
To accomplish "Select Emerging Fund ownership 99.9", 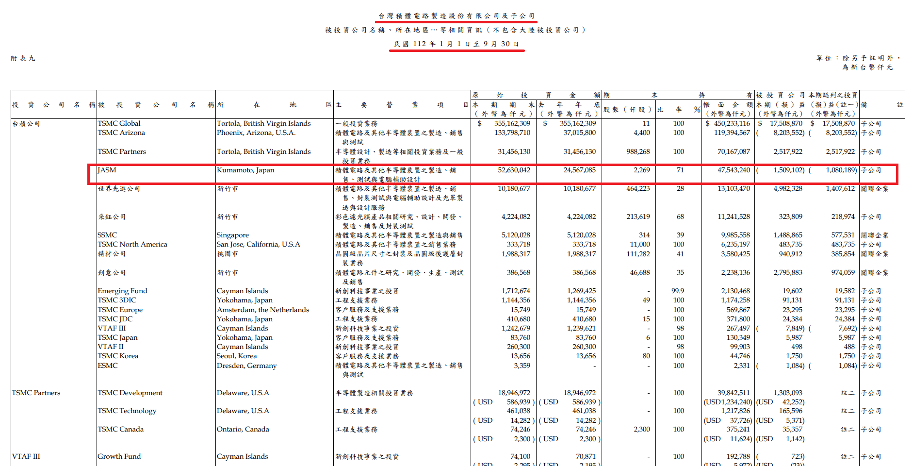I will point(678,291).
